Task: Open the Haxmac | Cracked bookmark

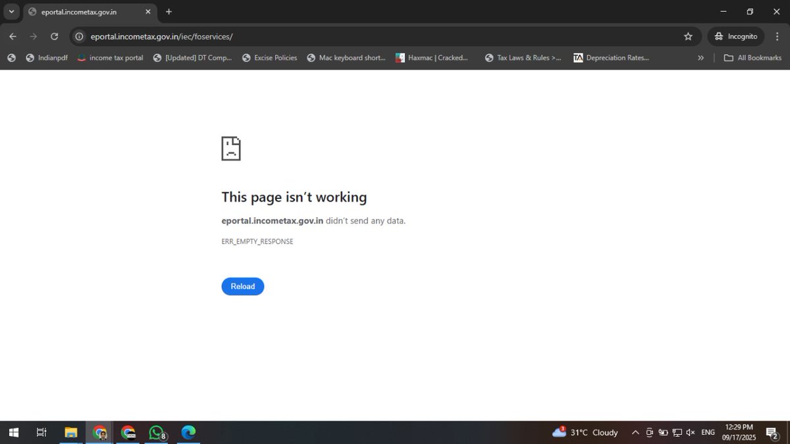Action: click(x=432, y=57)
